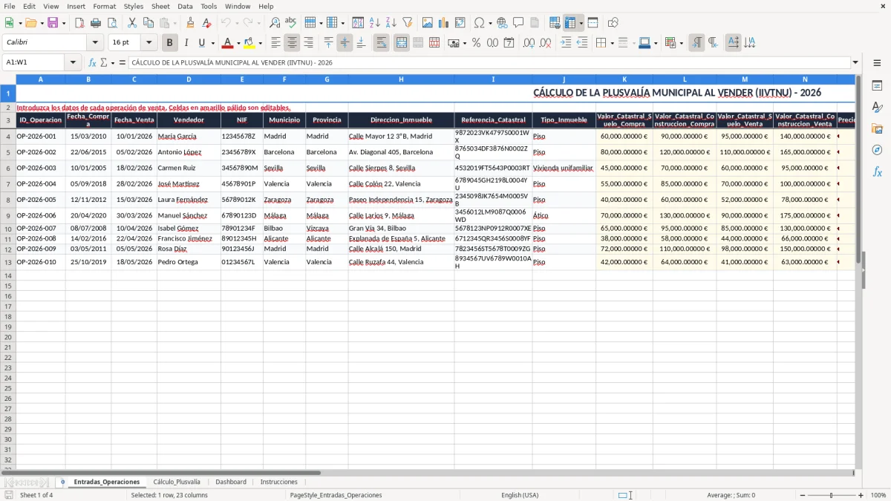The height and width of the screenshot is (501, 891).
Task: Toggle Italic formatting
Action: pyautogui.click(x=186, y=43)
